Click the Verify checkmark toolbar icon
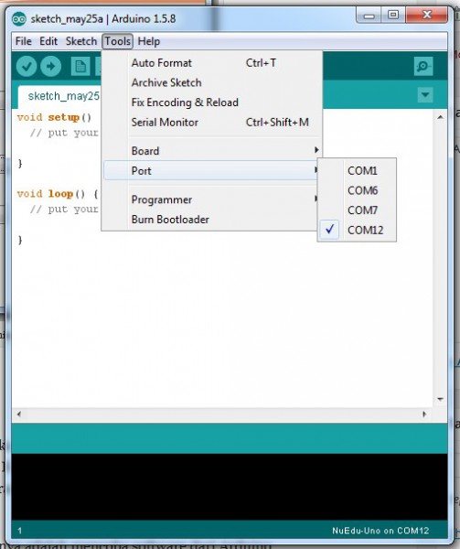460x549 pixels. click(x=27, y=66)
